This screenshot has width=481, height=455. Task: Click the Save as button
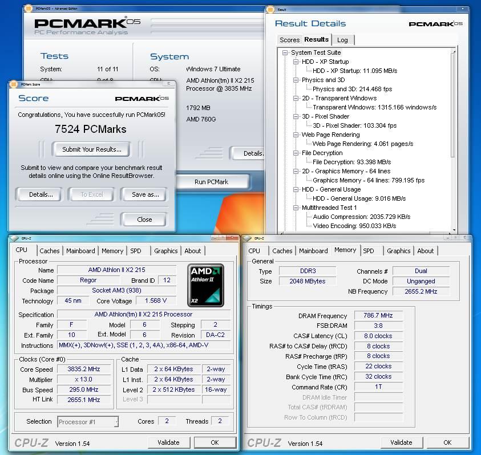(x=145, y=194)
